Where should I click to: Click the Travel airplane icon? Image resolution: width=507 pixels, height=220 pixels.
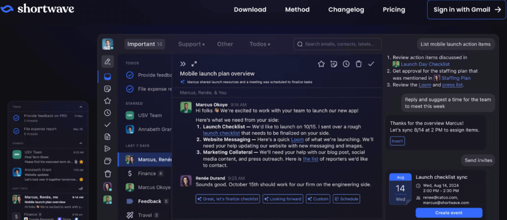[130, 215]
